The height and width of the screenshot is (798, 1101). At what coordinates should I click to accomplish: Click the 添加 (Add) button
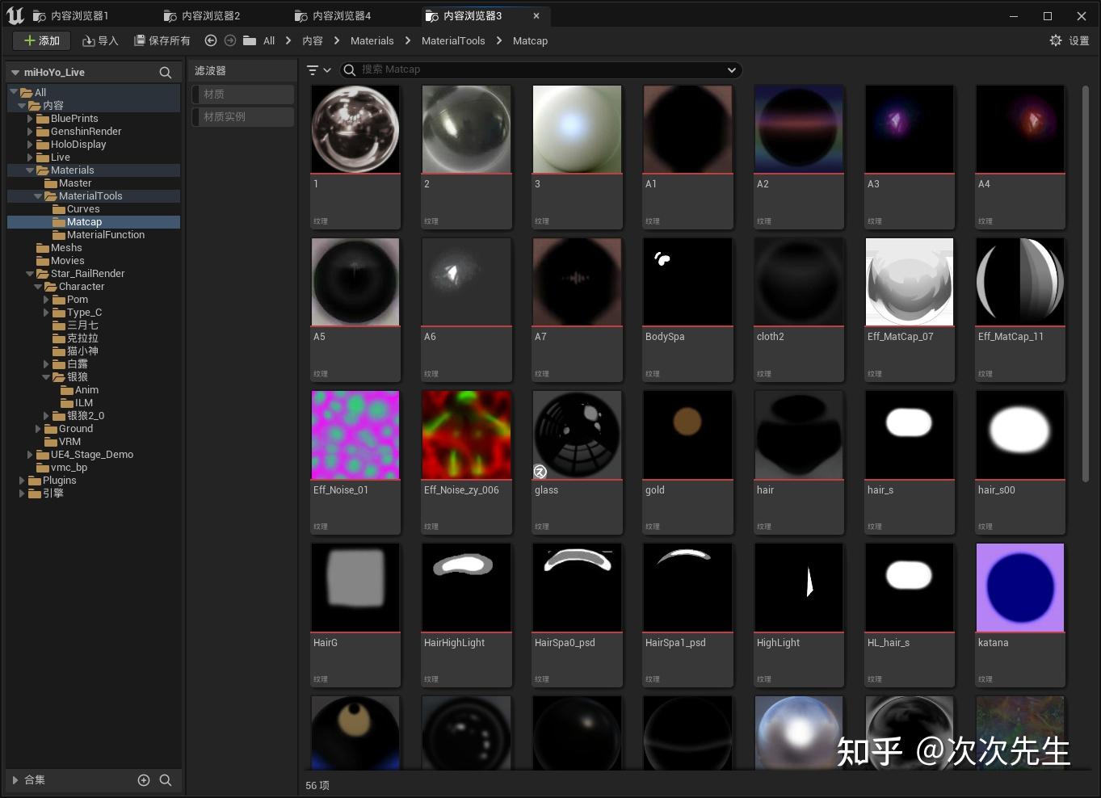41,40
